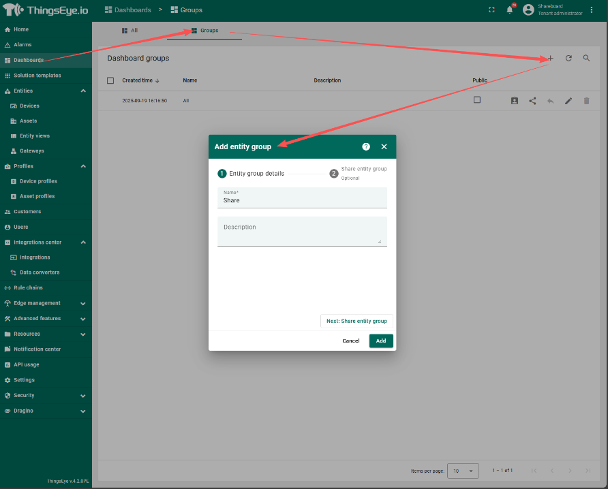The width and height of the screenshot is (608, 489).
Task: Click Next: Share entity group button
Action: pos(356,321)
